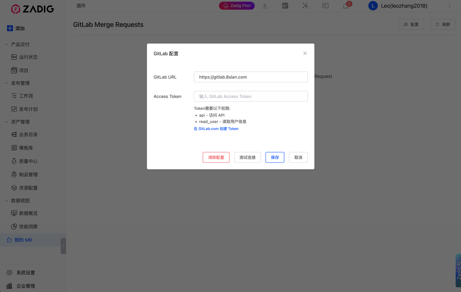Open notifications bell with badge 2
This screenshot has height=292, width=461.
tap(346, 6)
